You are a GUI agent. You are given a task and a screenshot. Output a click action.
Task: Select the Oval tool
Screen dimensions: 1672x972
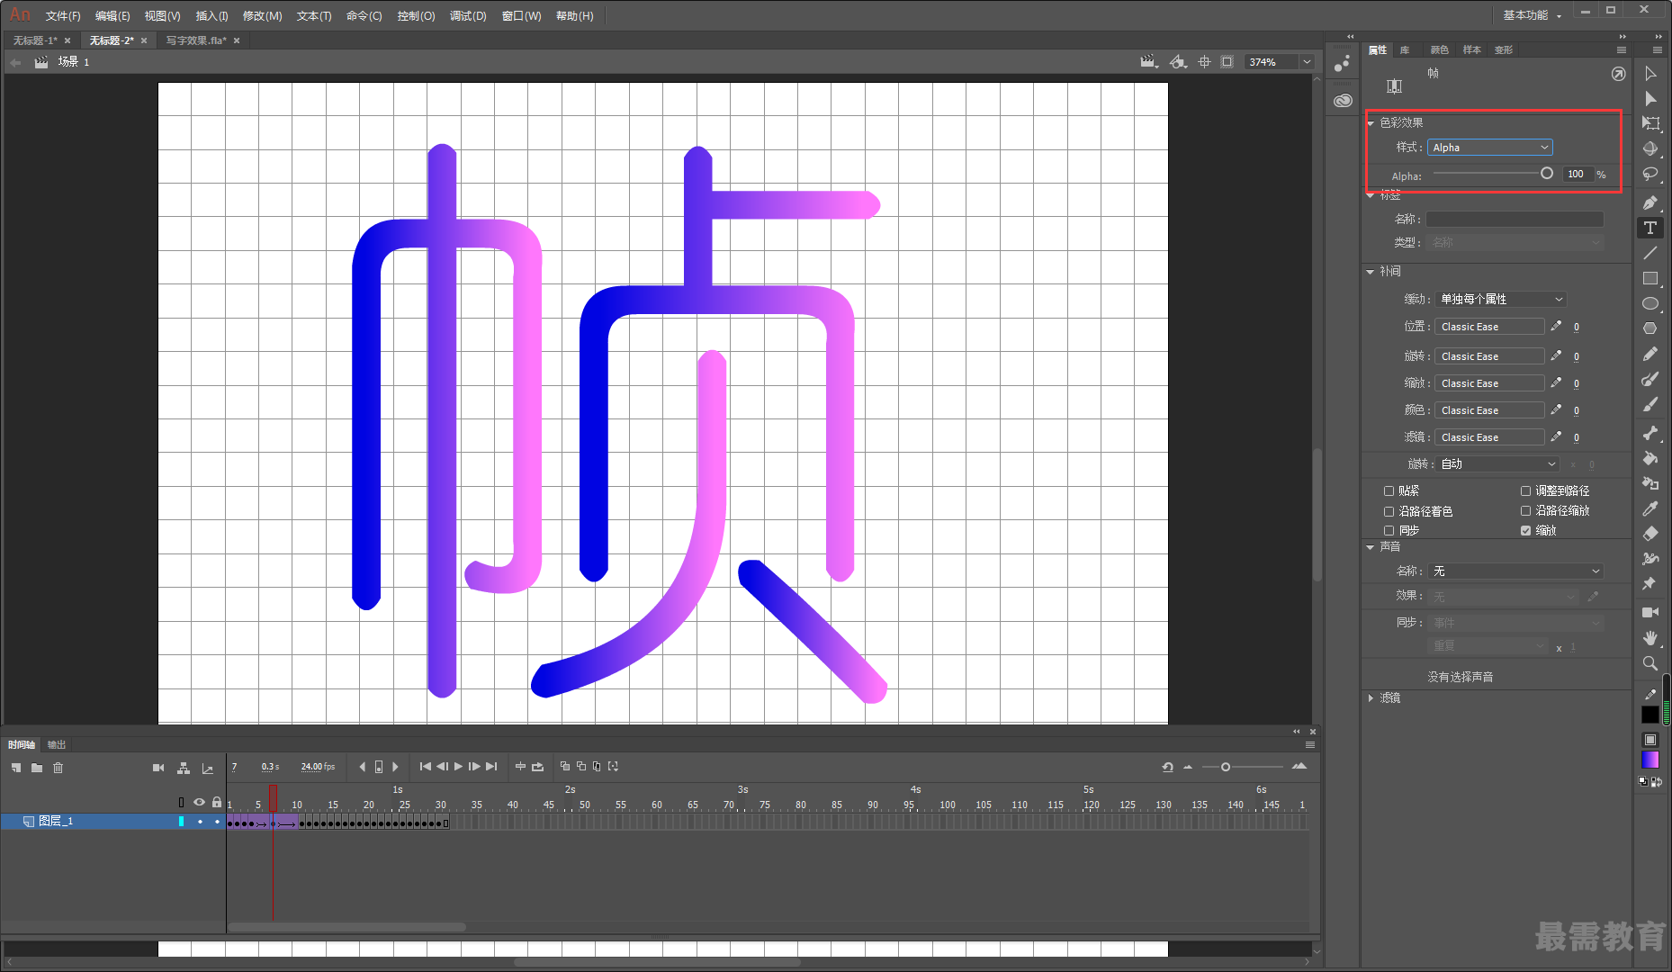click(1650, 303)
